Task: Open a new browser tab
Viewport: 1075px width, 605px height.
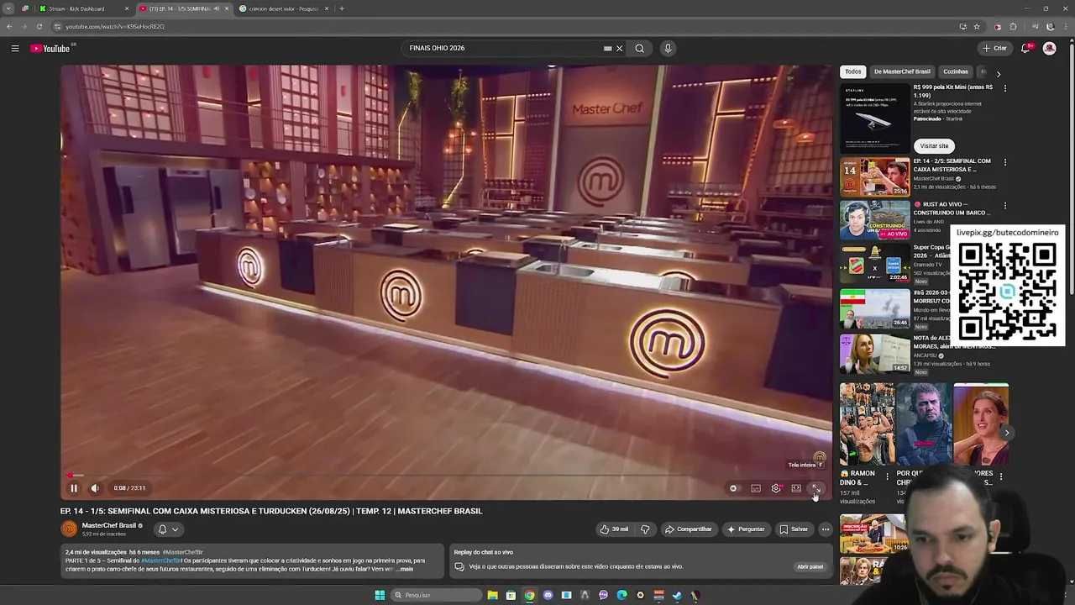Action: coord(342,8)
